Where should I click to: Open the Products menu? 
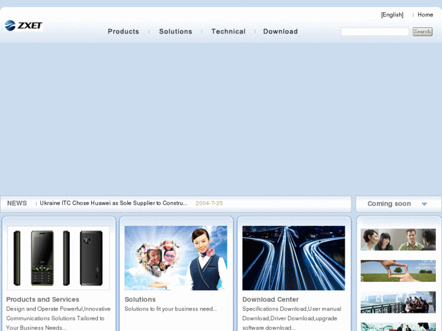(x=123, y=32)
